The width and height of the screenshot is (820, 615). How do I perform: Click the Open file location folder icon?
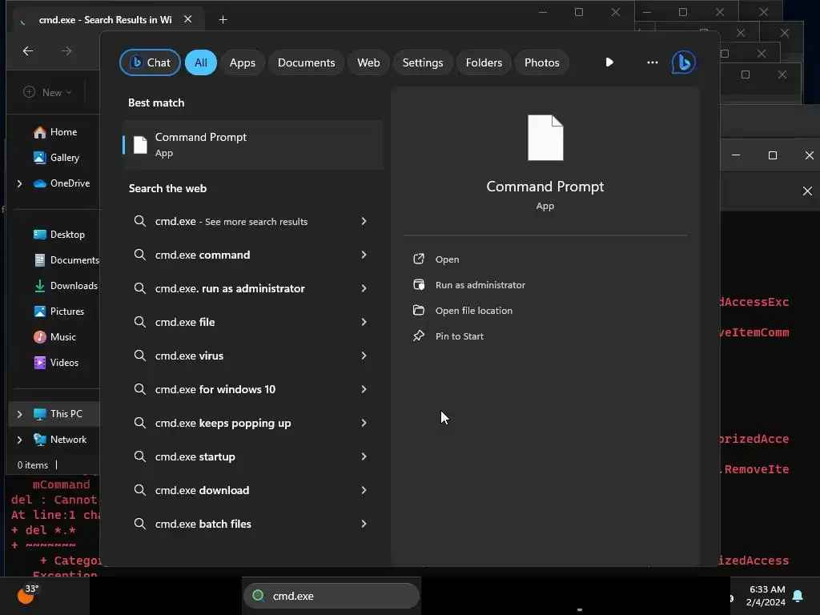point(419,310)
